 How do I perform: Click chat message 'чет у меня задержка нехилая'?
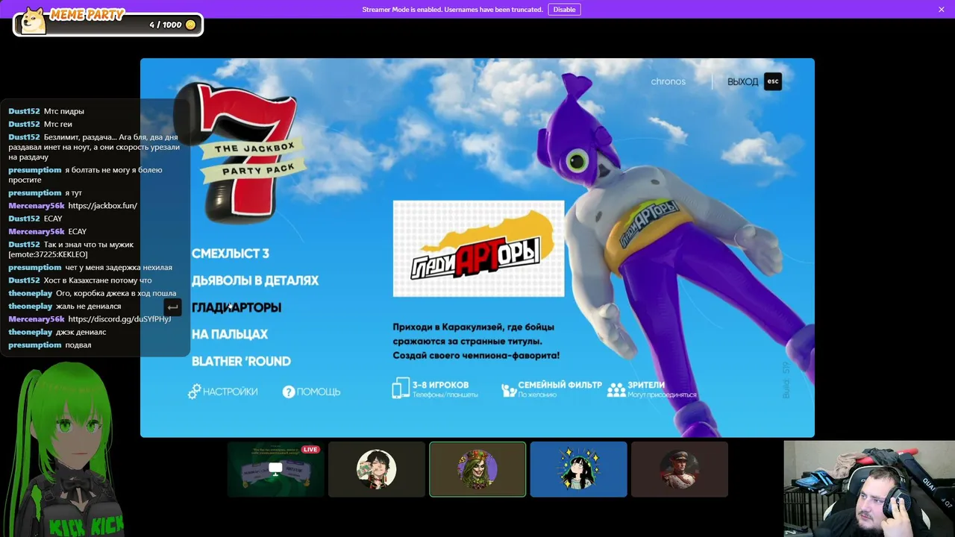(x=119, y=268)
